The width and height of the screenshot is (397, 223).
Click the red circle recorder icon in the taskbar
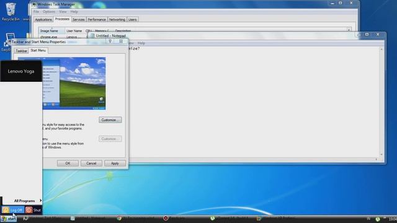click(x=166, y=218)
